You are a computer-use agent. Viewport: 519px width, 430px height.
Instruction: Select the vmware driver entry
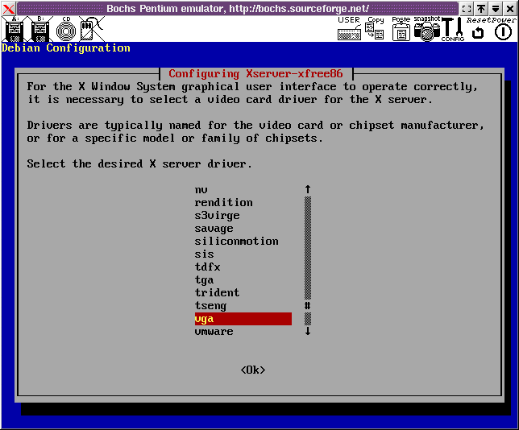(214, 332)
